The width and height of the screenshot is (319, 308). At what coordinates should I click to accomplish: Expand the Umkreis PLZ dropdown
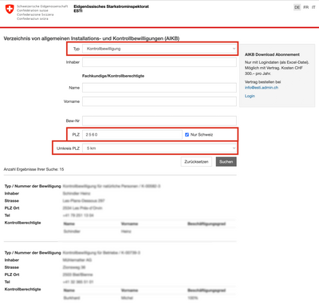pyautogui.click(x=159, y=148)
